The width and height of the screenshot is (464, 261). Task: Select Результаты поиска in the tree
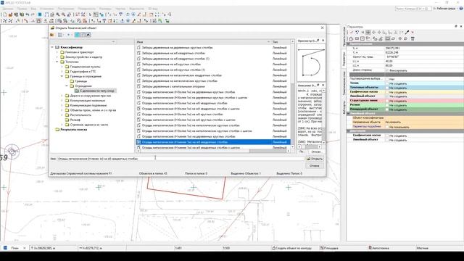pyautogui.click(x=74, y=130)
